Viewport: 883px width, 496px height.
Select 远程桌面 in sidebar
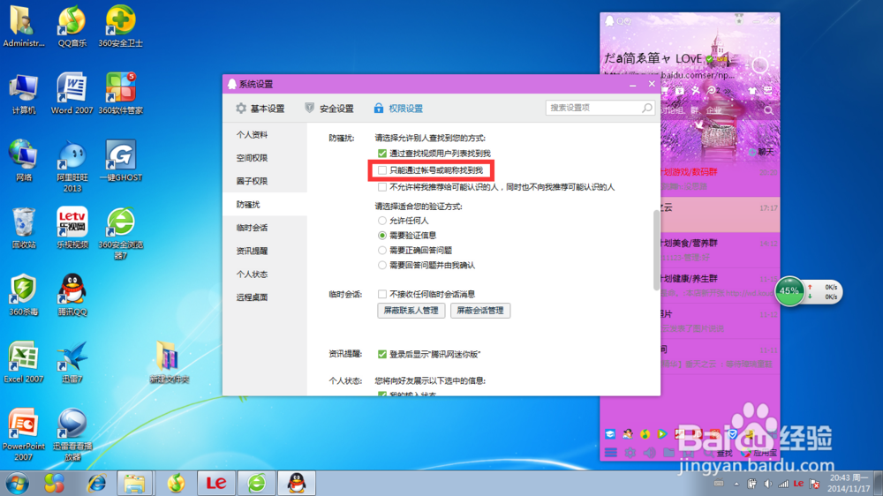pyautogui.click(x=265, y=297)
